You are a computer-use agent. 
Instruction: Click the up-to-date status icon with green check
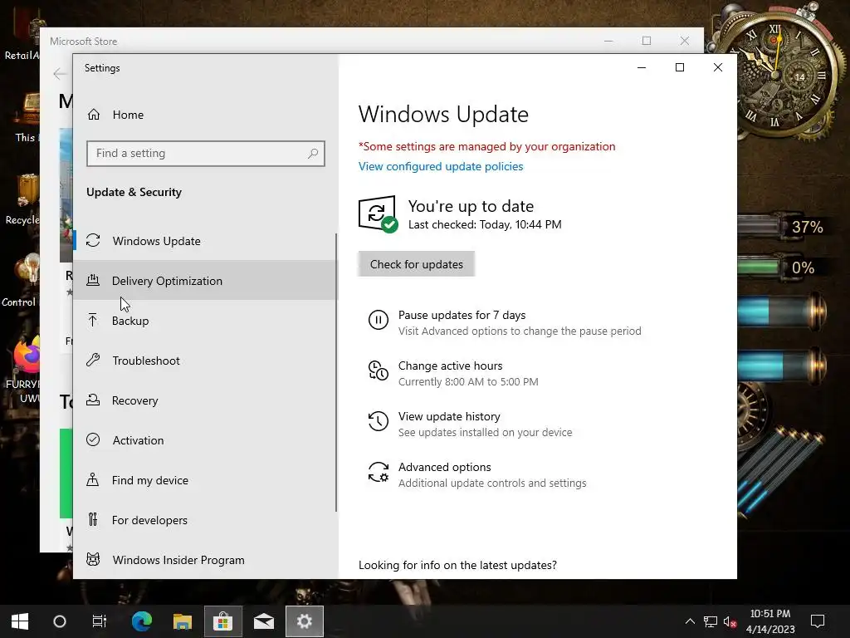[378, 214]
